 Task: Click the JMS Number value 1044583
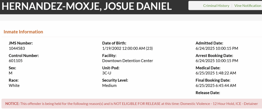coord(17,48)
